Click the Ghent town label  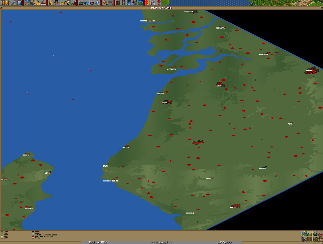[x=219, y=86]
